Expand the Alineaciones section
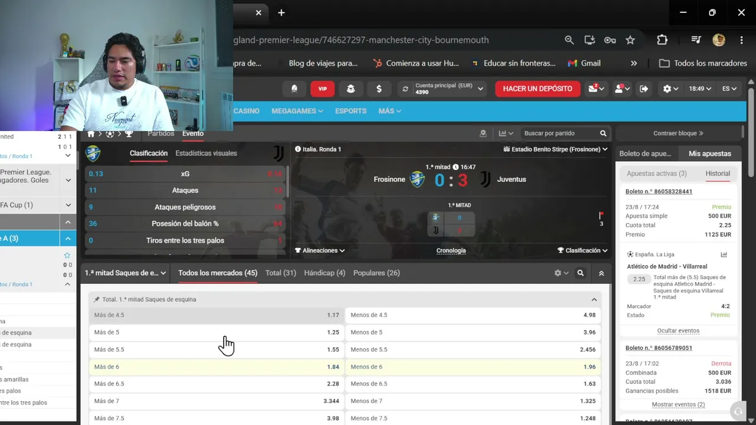The height and width of the screenshot is (425, 756). pyautogui.click(x=320, y=250)
